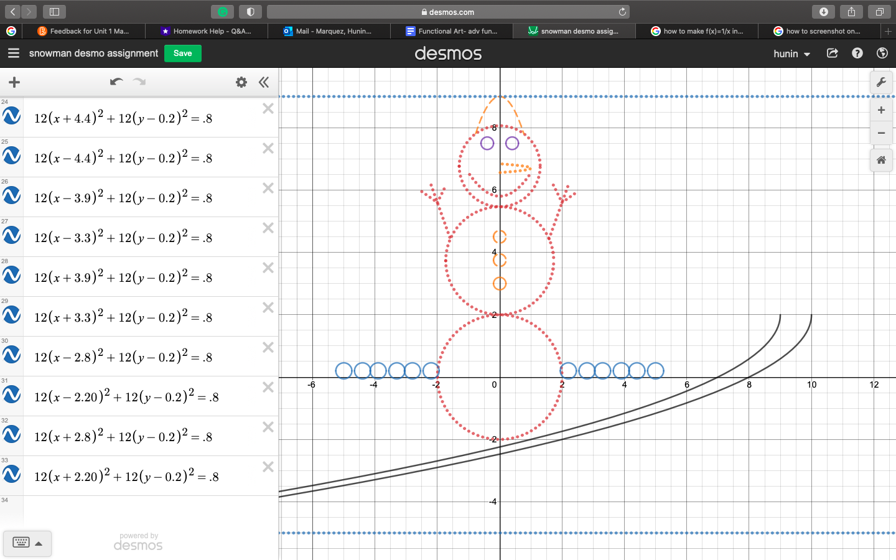Screen dimensions: 896x560
Task: Open the Desmos hamburger menu
Action: (14, 54)
